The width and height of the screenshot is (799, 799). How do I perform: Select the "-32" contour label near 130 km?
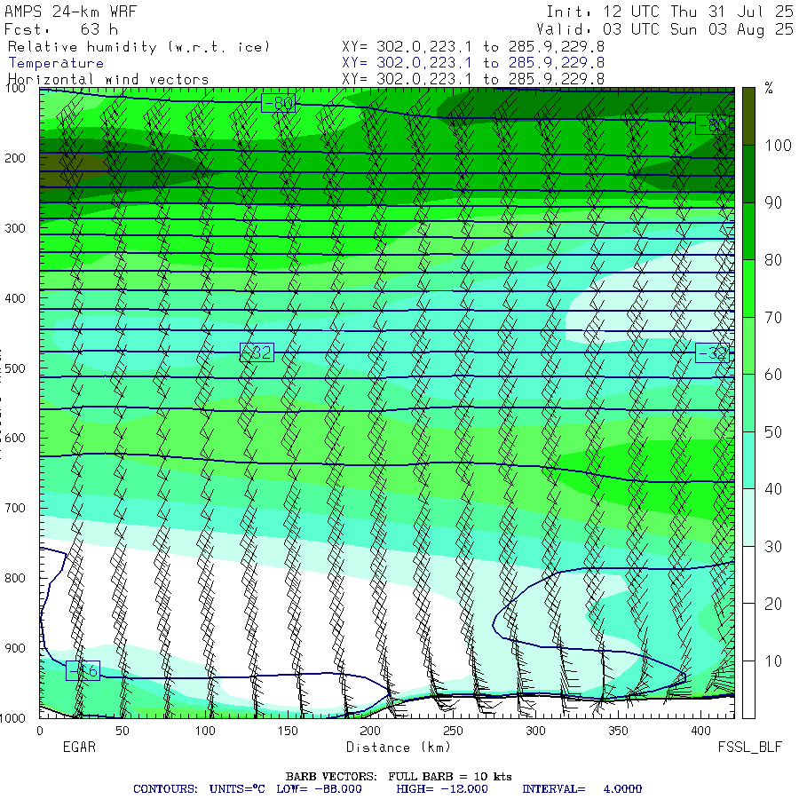(x=257, y=352)
